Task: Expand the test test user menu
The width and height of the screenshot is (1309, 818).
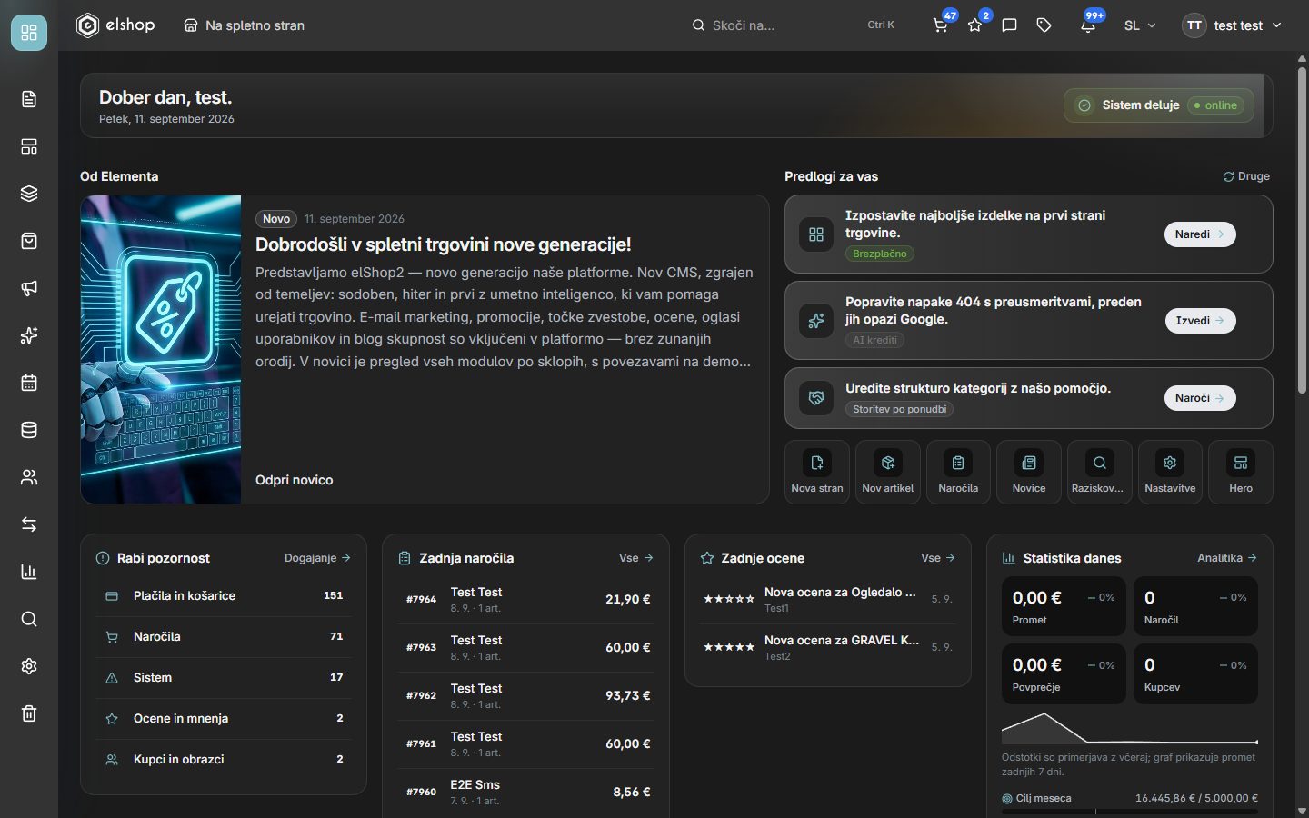Action: [1233, 25]
